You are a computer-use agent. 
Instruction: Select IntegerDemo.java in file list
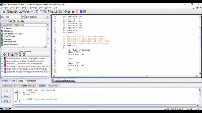coord(11,44)
